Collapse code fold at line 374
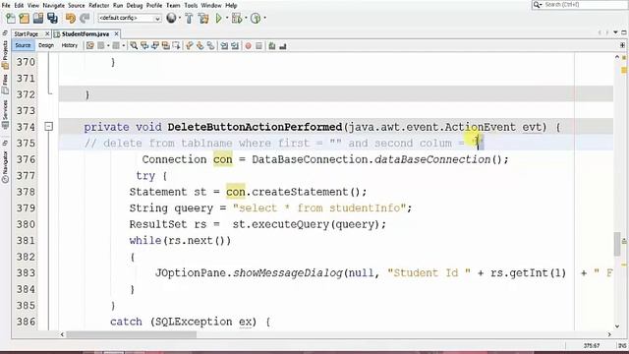The image size is (629, 354). tap(48, 127)
